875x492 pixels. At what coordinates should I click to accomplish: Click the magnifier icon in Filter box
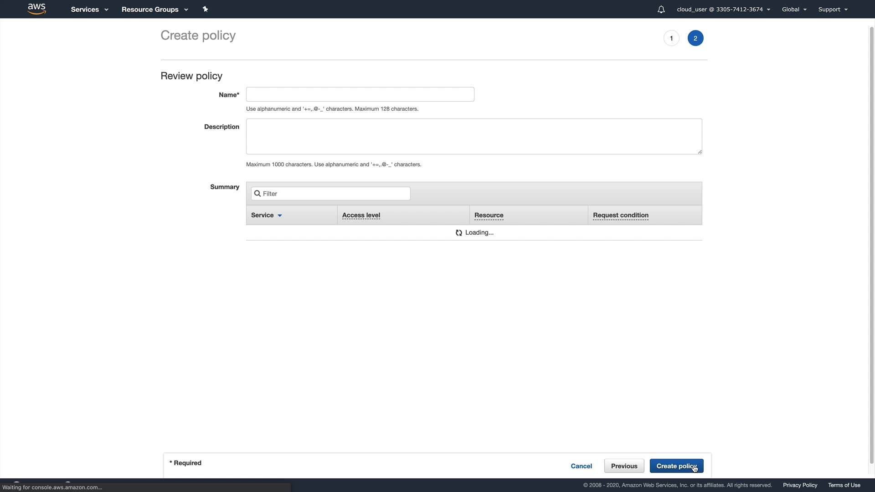pyautogui.click(x=257, y=194)
